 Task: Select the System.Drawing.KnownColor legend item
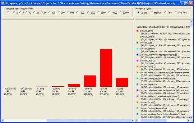click(154, 108)
